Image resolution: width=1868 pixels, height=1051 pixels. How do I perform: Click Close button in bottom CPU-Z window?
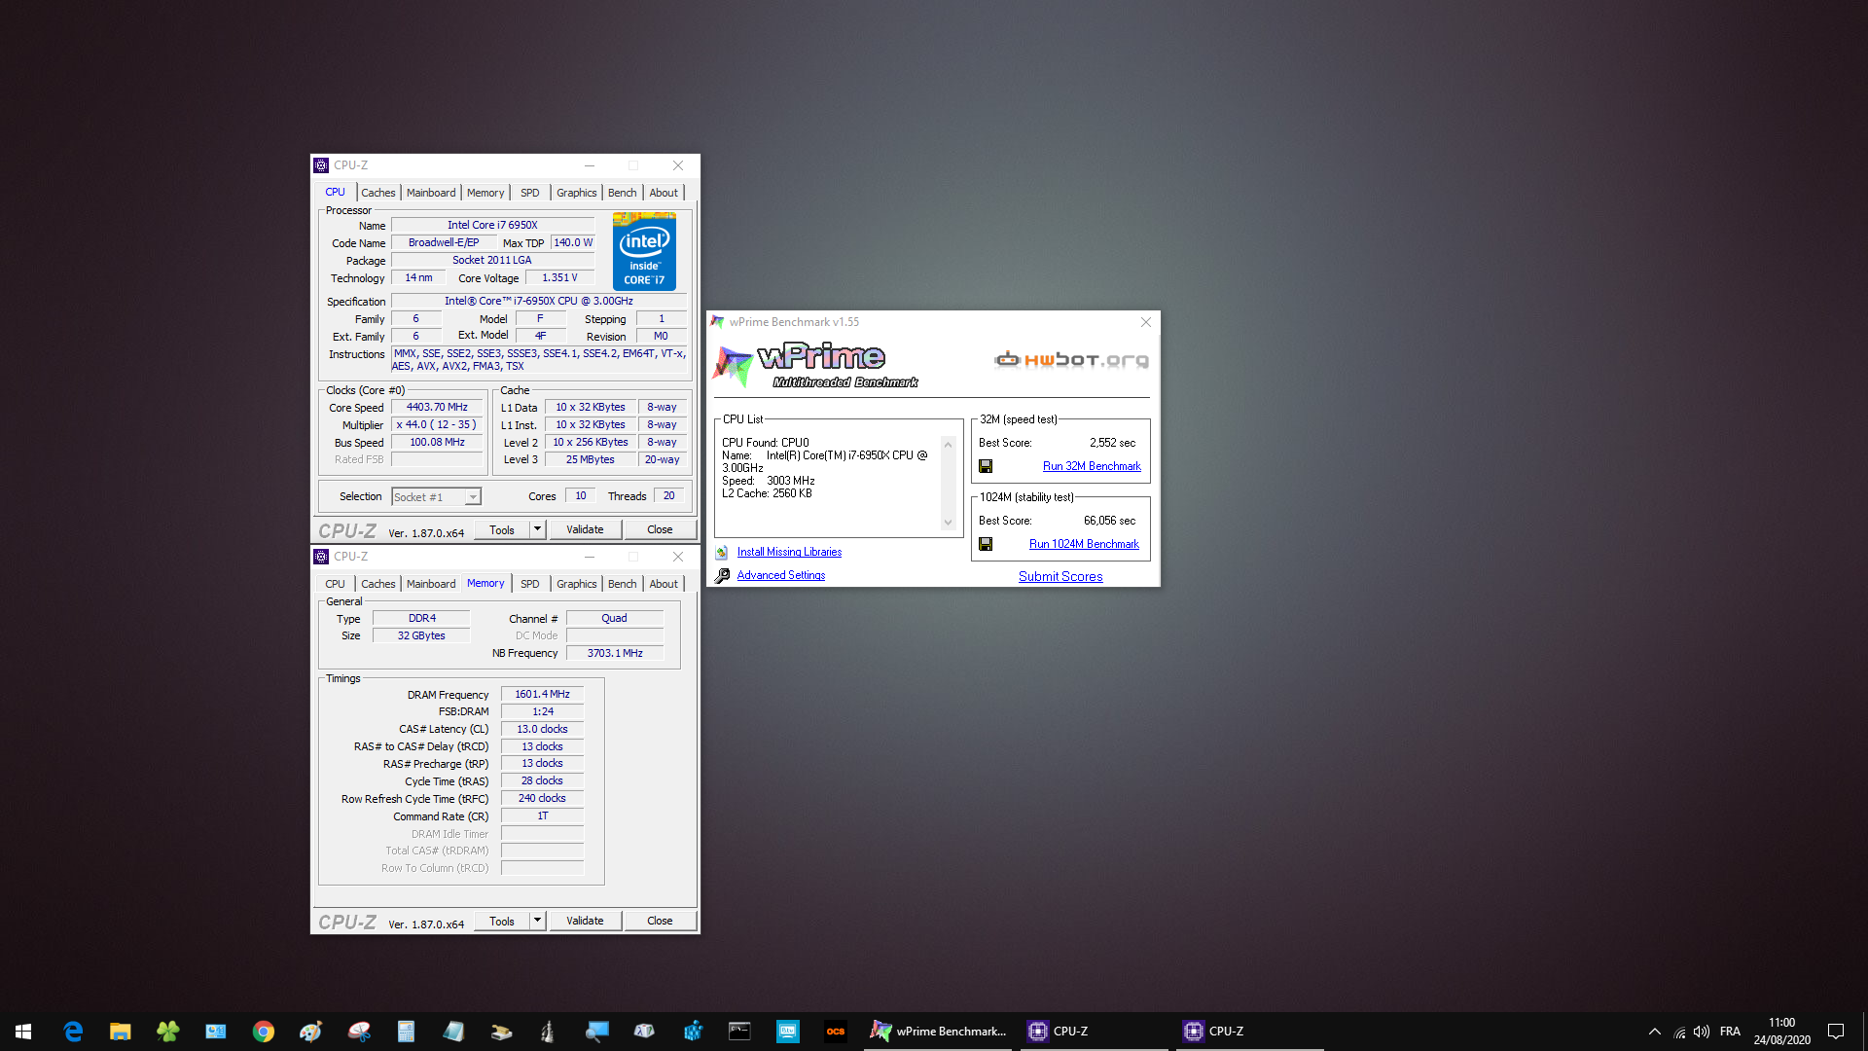[x=660, y=921]
